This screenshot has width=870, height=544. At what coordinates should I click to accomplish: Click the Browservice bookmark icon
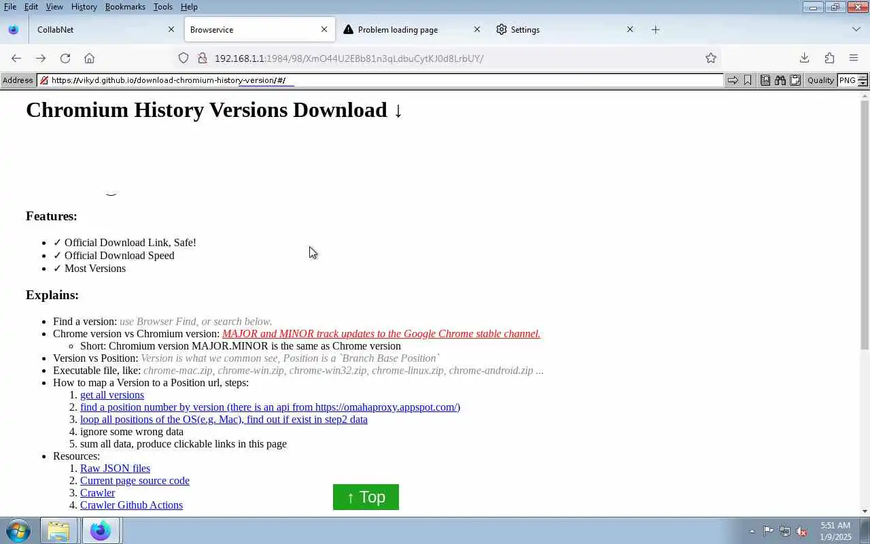pos(748,80)
